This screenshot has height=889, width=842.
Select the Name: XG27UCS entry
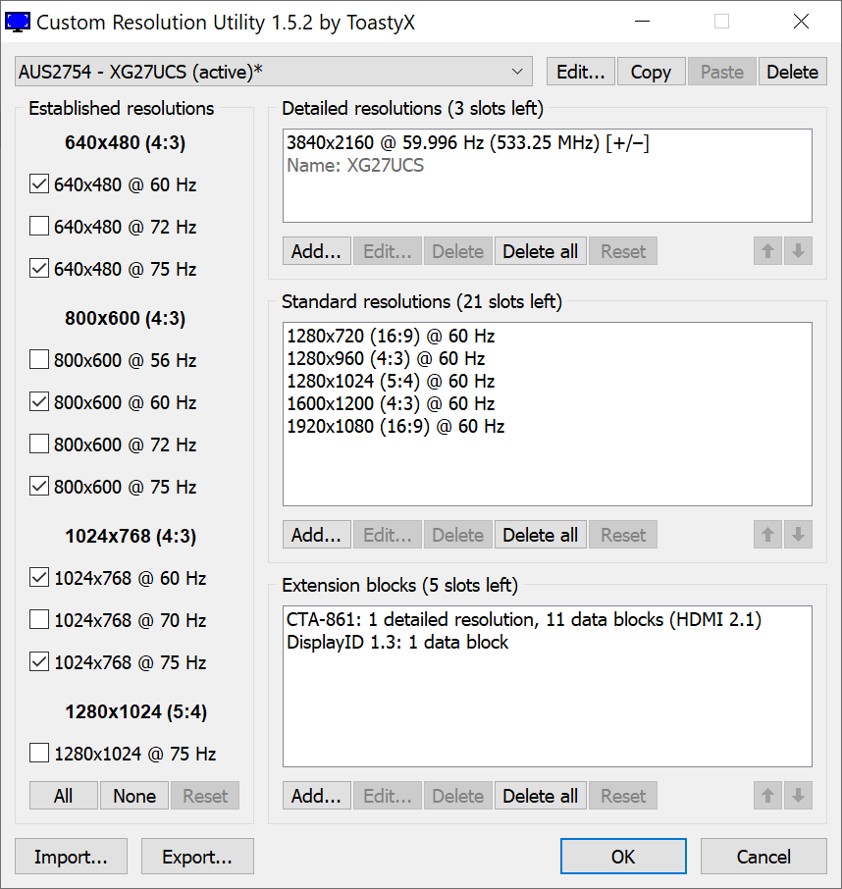548,165
